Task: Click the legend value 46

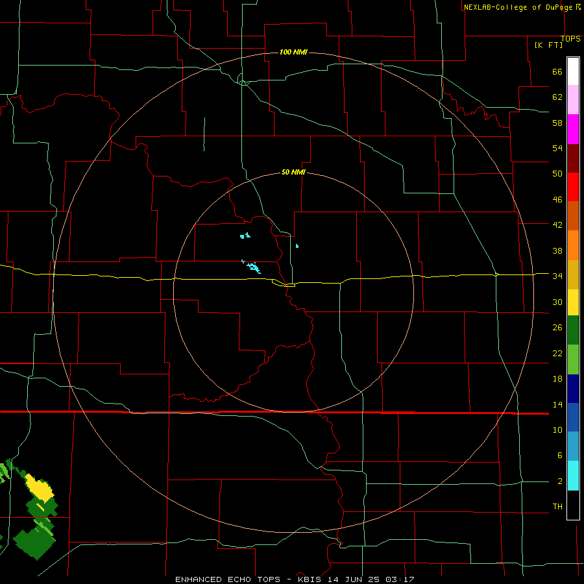Action: click(557, 200)
